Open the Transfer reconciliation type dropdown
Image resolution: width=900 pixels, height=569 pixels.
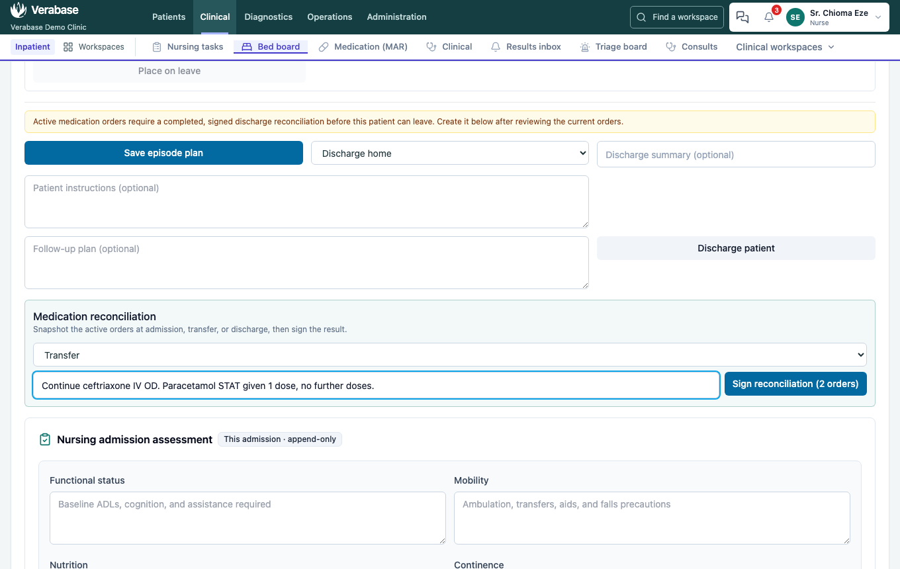450,355
